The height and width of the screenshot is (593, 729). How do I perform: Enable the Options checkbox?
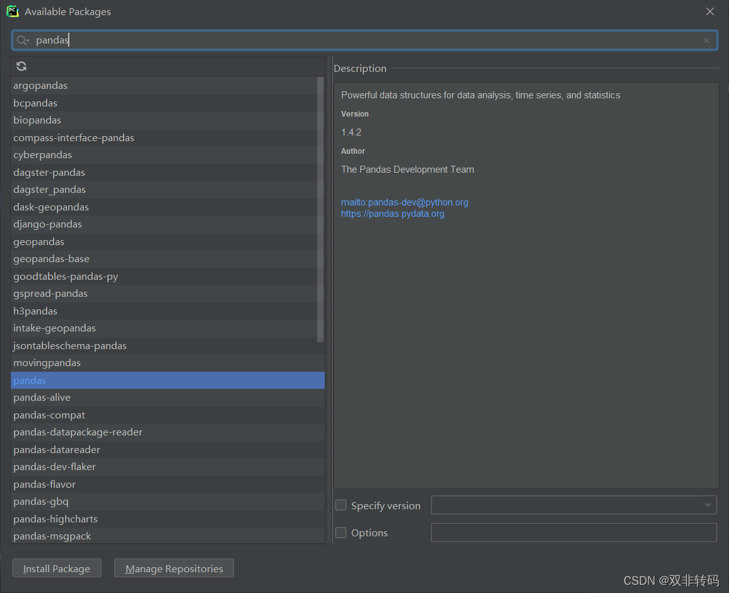click(x=341, y=533)
